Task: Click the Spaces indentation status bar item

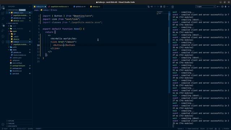Action: tap(180, 129)
